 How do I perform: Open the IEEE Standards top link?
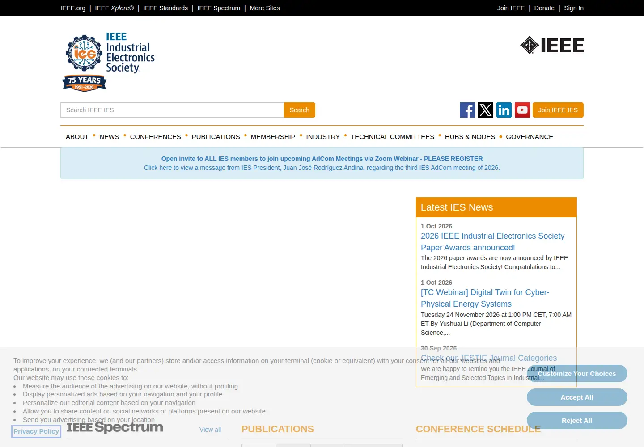pos(165,8)
